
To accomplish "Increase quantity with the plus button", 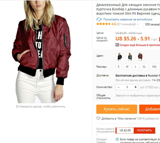I will [135, 87].
